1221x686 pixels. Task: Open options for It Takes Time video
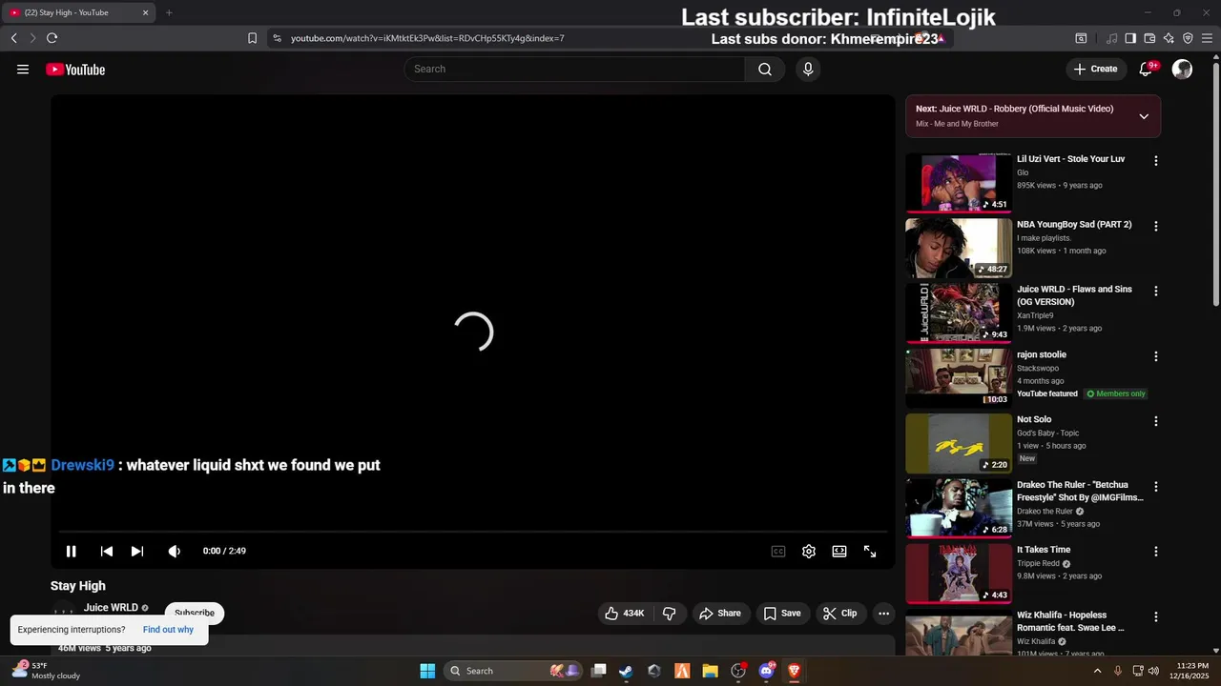click(1156, 551)
